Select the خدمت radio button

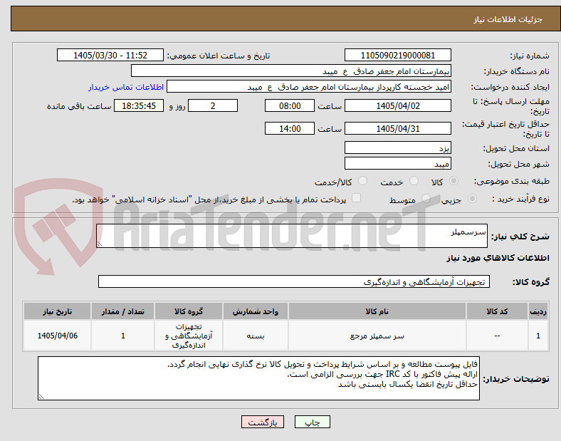point(414,181)
